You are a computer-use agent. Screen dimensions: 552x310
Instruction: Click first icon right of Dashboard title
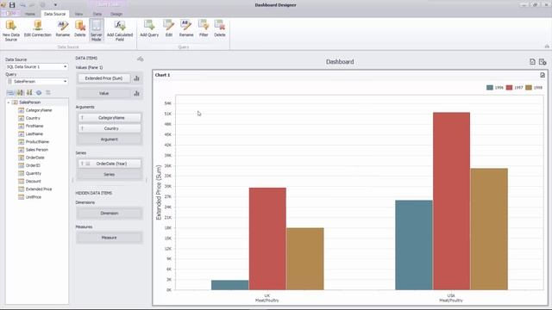(x=532, y=62)
